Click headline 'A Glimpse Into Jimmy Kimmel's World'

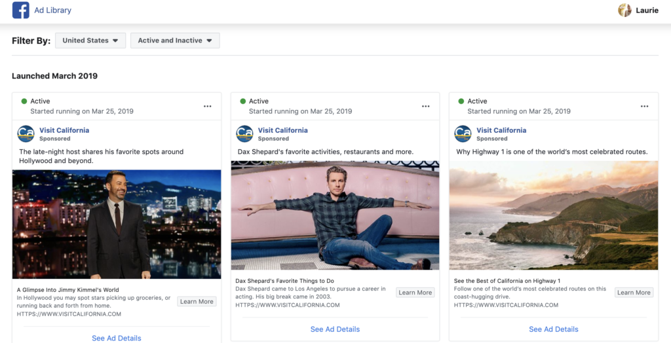(x=67, y=289)
